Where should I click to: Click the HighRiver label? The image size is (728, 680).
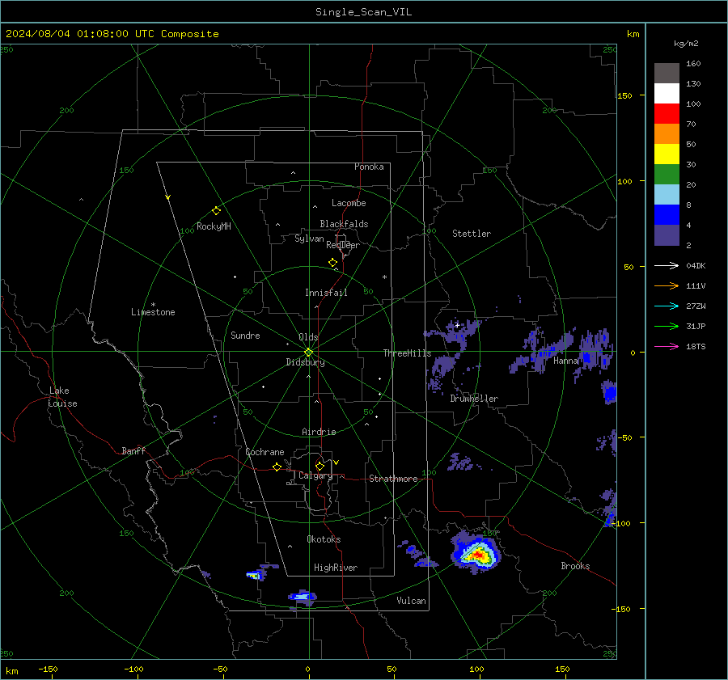click(x=336, y=568)
